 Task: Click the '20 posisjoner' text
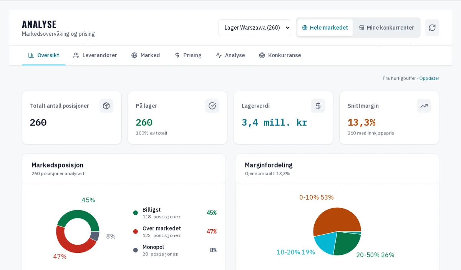pos(160,254)
